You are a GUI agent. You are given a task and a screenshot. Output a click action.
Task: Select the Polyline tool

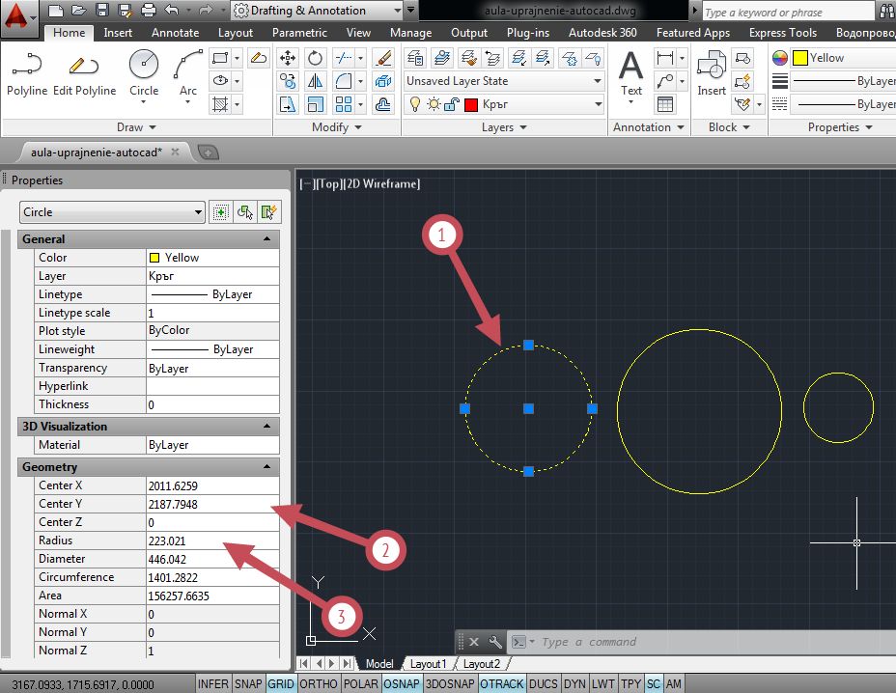pos(27,74)
